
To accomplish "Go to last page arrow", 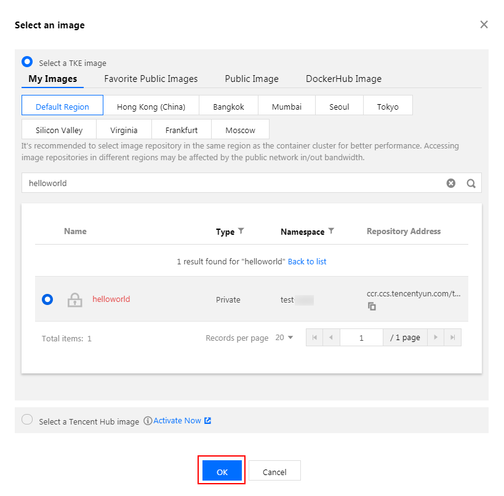I will tap(452, 337).
